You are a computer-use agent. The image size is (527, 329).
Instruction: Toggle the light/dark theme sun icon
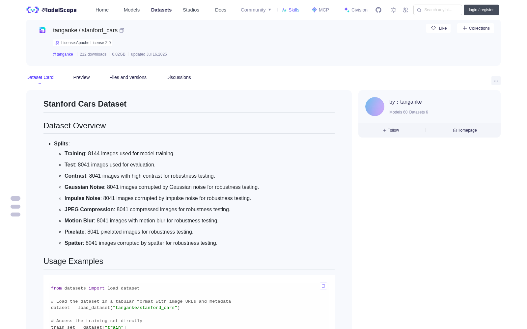pyautogui.click(x=394, y=10)
